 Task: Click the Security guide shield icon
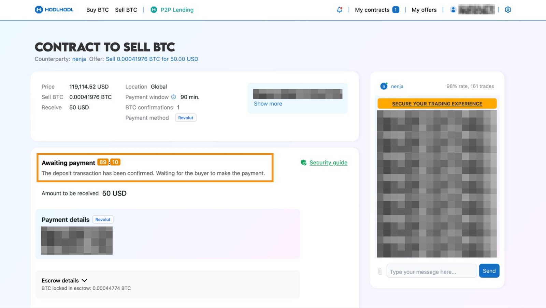303,163
